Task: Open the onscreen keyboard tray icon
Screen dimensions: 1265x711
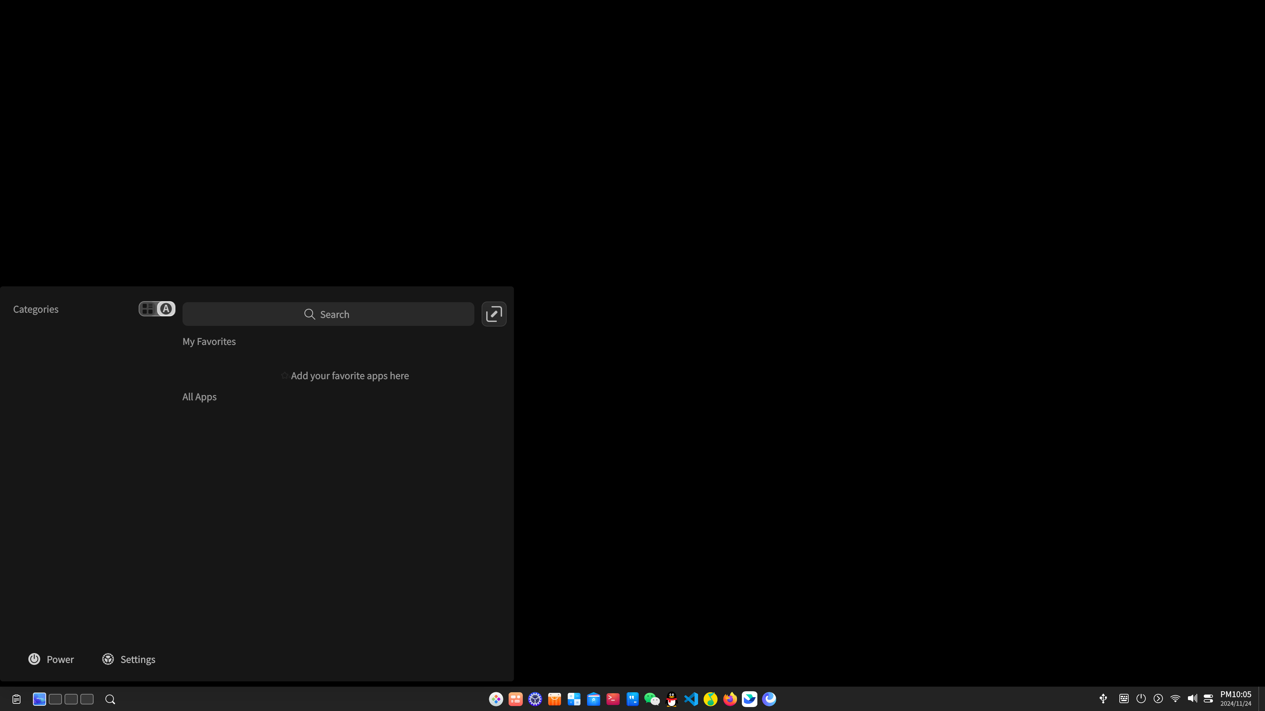Action: point(1124,699)
